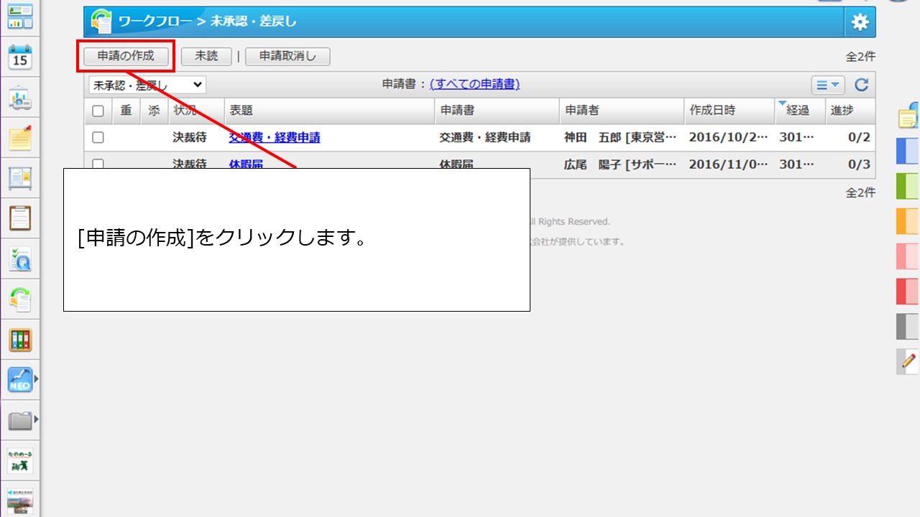Screen dimensions: 920x517
Task: Click the 申請の作成 button
Action: (126, 56)
